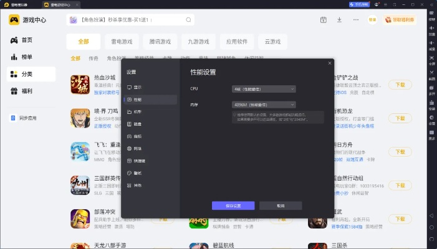
Task: Download 明日方舟 with 下载 button
Action: pyautogui.click(x=400, y=152)
